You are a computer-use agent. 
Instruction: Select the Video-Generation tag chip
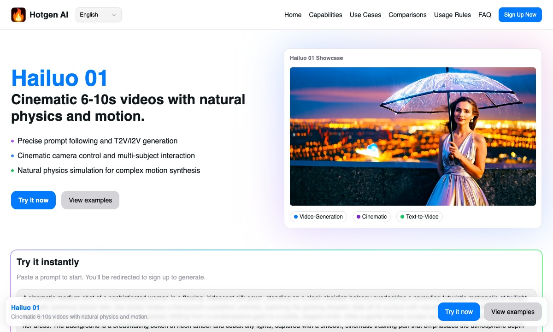(318, 217)
